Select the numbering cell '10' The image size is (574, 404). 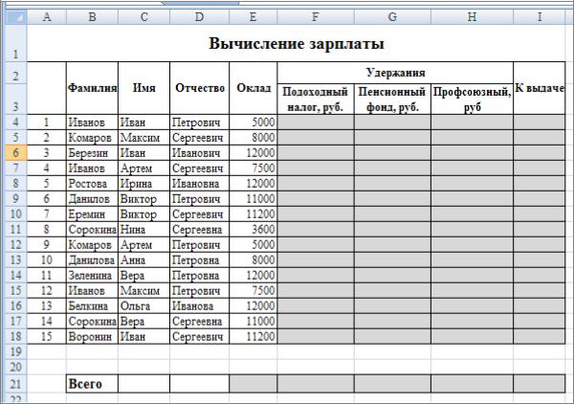click(x=47, y=260)
